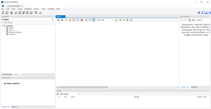Run Explain plan on current statement

74,20
